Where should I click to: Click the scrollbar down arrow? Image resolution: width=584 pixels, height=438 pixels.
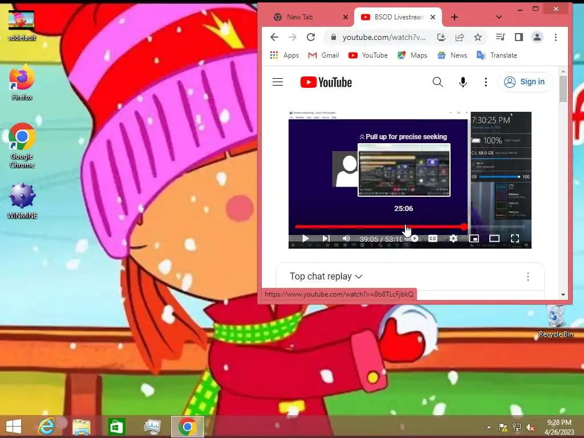tap(563, 295)
